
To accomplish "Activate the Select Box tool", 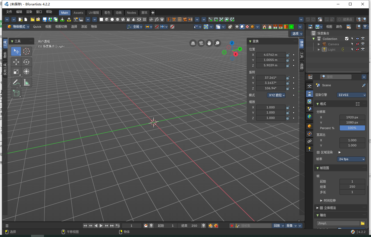I will (x=16, y=51).
